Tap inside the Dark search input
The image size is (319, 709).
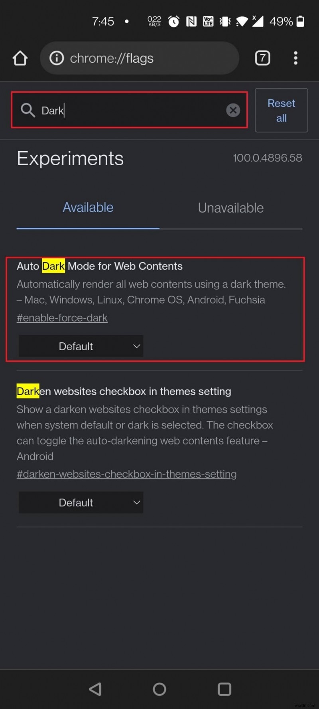coord(120,110)
